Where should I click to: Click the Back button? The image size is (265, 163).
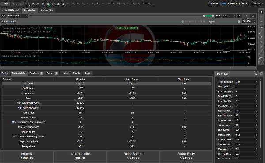pyautogui.click(x=6, y=4)
